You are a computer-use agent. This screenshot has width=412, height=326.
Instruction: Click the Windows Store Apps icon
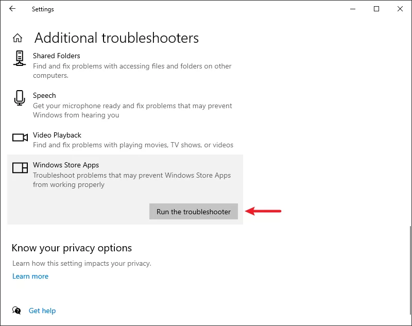point(20,167)
